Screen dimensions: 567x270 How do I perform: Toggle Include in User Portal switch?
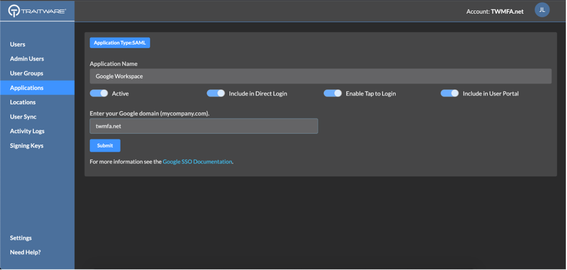tap(449, 93)
